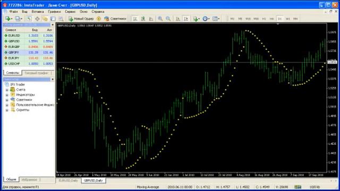Open the Strategy Tester toolbar icon
Screen dimensions: 340x191
(61, 19)
